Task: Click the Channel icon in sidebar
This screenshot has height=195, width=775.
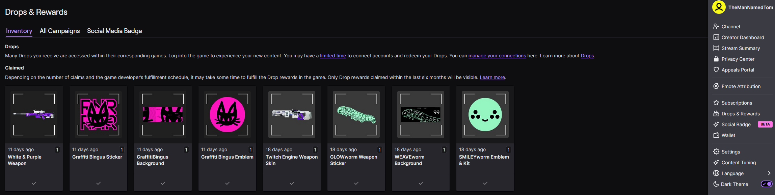Action: tap(716, 26)
